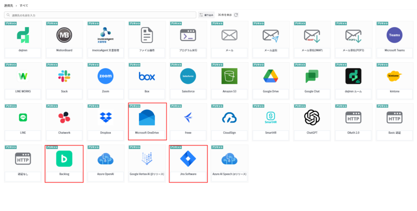Choose the Basic 認証 HTTP icon
The width and height of the screenshot is (417, 211).
(395, 118)
